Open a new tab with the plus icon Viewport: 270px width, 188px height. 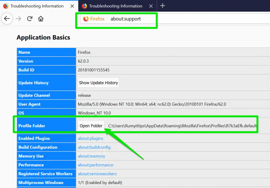[162, 6]
